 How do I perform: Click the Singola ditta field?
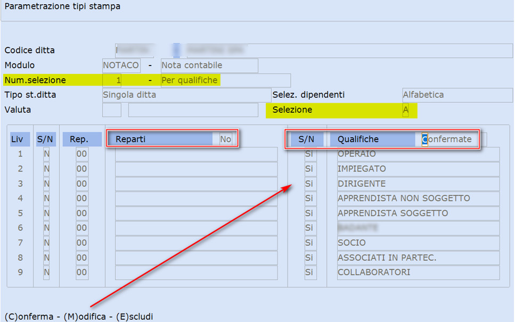(x=186, y=95)
